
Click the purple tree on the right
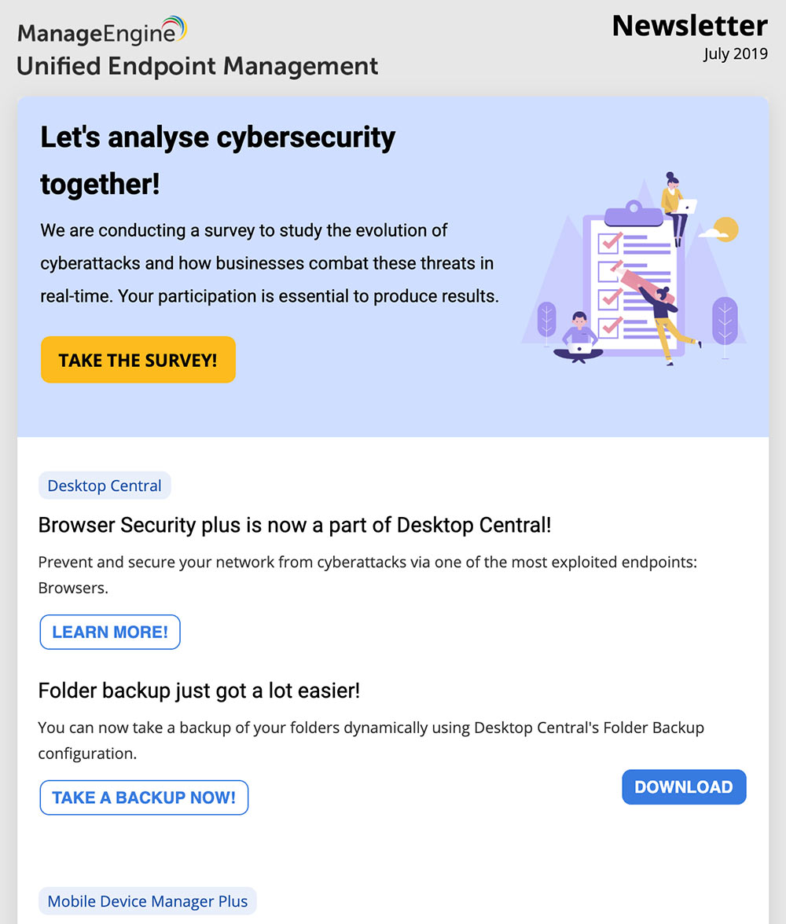(724, 321)
